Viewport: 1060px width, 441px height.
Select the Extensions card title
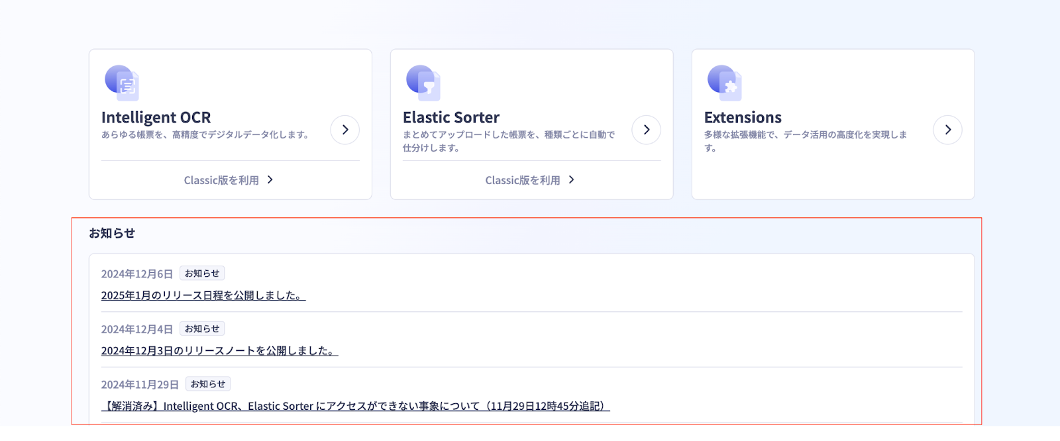click(x=743, y=117)
